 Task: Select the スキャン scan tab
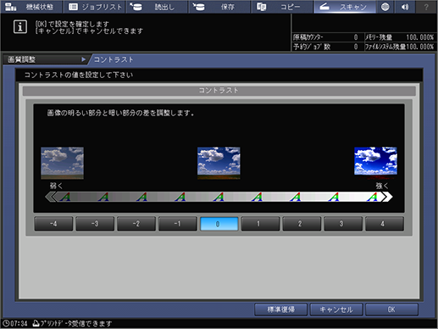coord(345,7)
